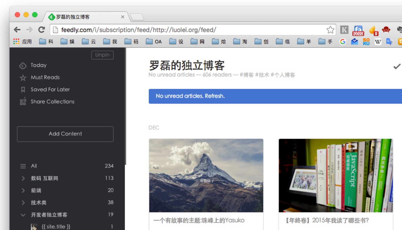Go back using the browser back arrow
The width and height of the screenshot is (402, 230).
click(x=17, y=30)
